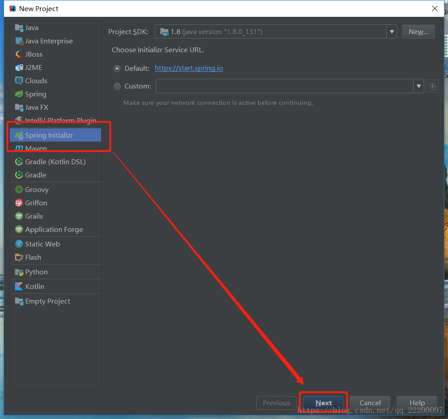The image size is (448, 419).
Task: Click the SDK folder icon in combo box
Action: [x=164, y=32]
